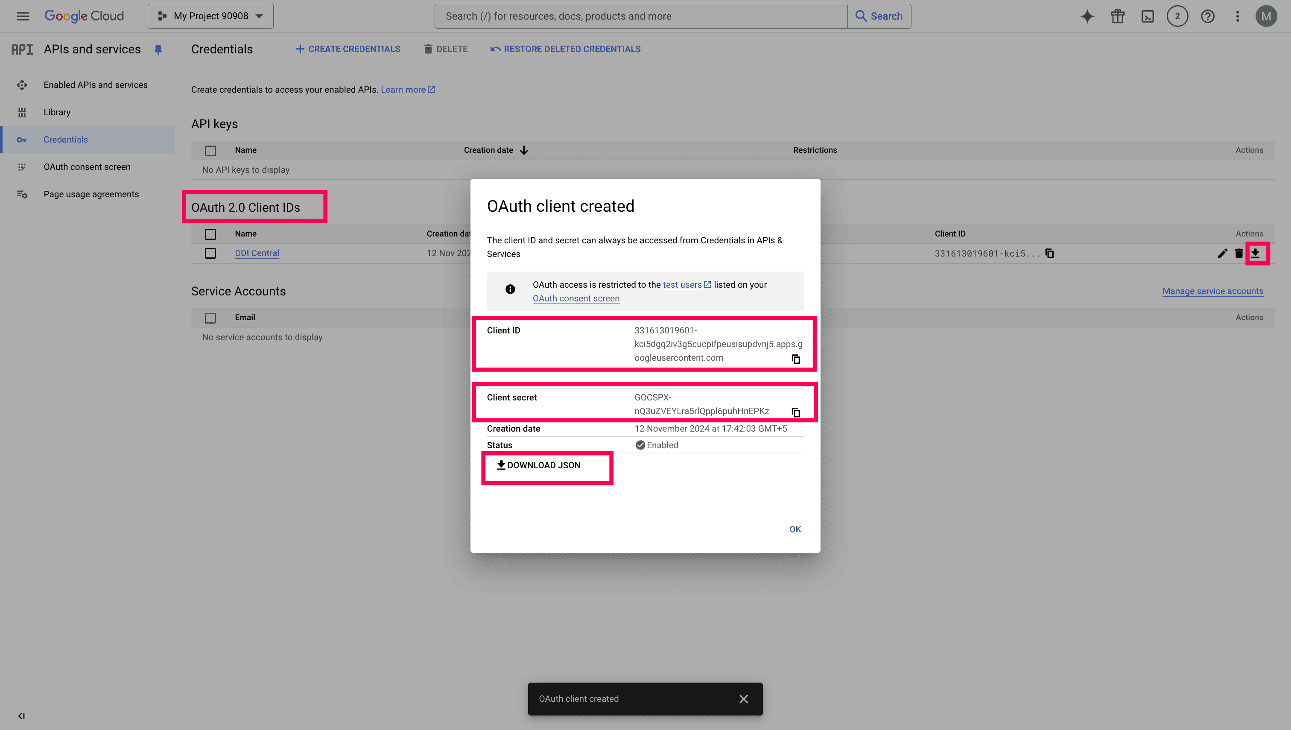Open the Gemini sparkle assistant icon
The width and height of the screenshot is (1291, 730).
[1087, 16]
